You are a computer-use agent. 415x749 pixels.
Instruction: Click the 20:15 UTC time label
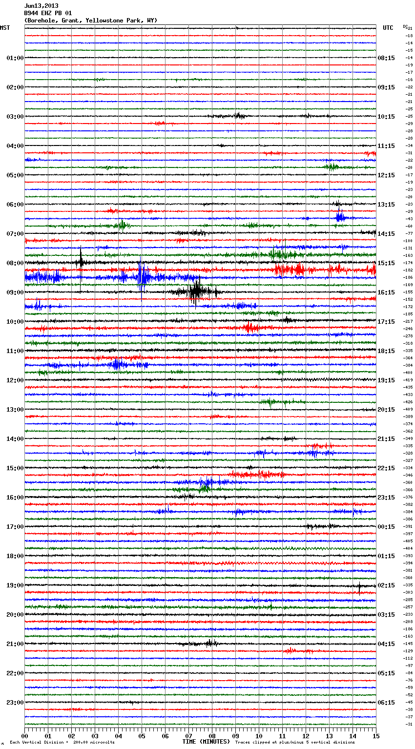click(386, 410)
